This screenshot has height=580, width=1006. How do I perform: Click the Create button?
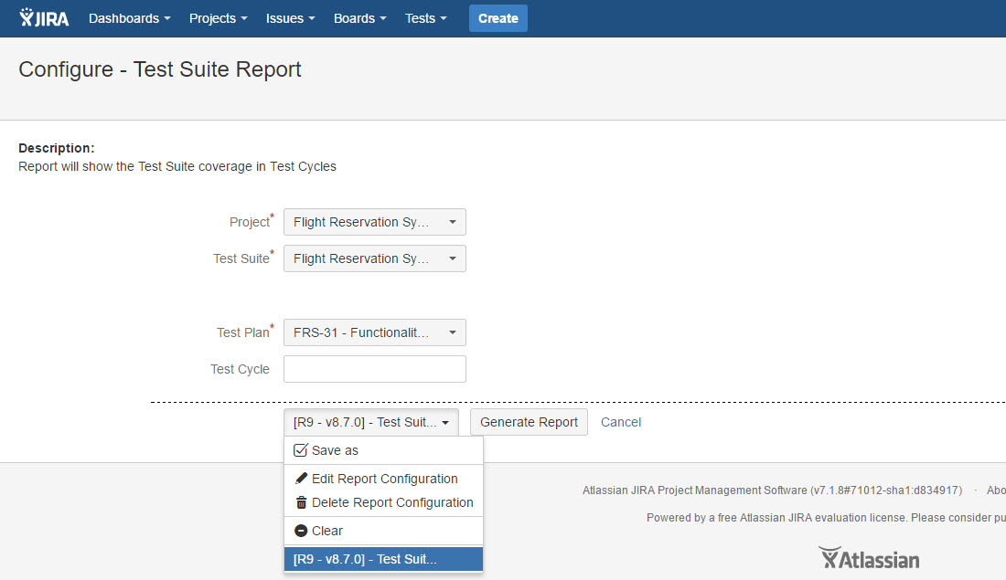[x=498, y=18]
